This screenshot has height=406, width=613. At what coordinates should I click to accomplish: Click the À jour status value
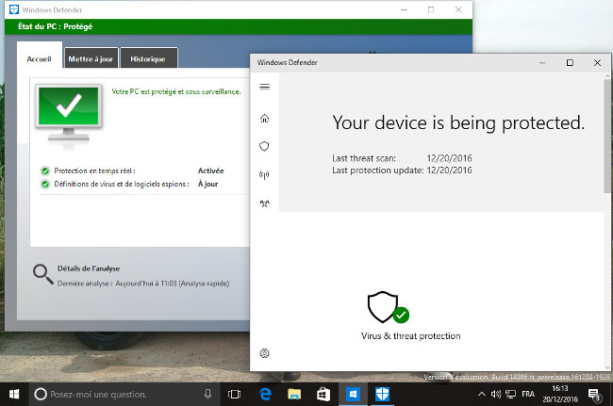click(208, 184)
